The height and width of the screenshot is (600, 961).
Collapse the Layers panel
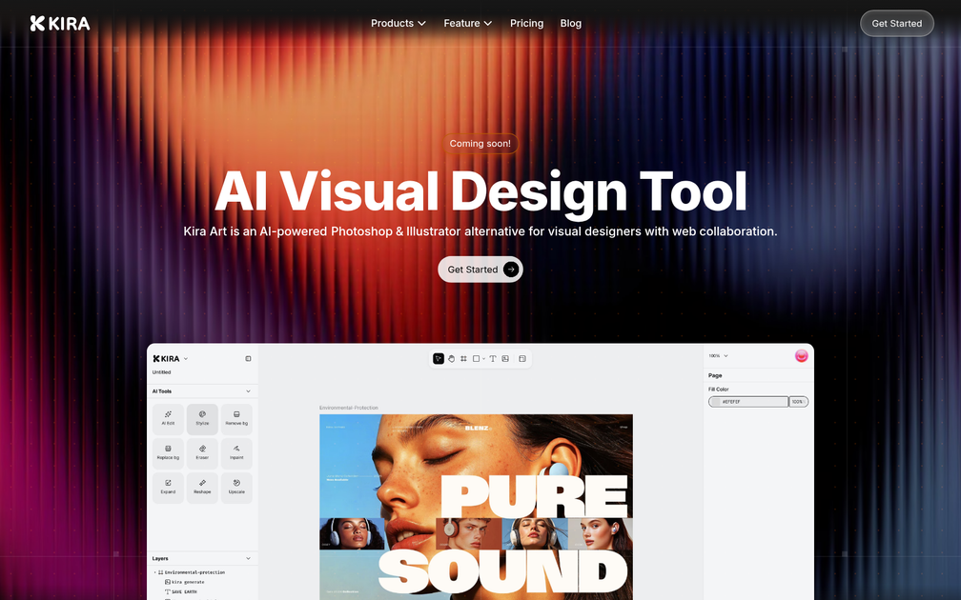click(x=248, y=558)
